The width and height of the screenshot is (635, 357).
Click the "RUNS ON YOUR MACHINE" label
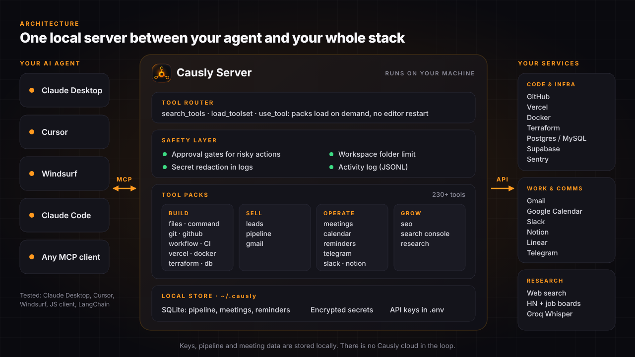pyautogui.click(x=430, y=73)
